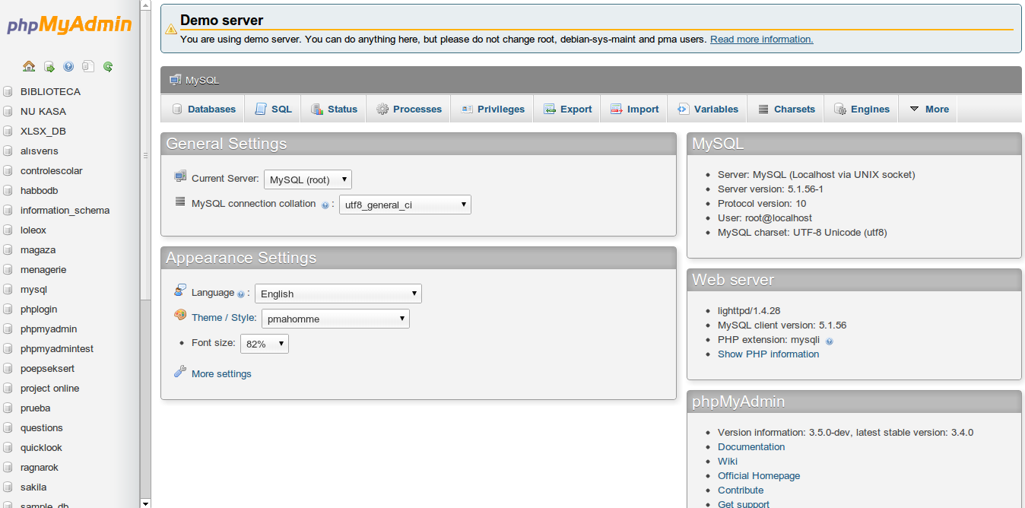The image size is (1025, 508).
Task: Select the quicklook database
Action: [42, 448]
